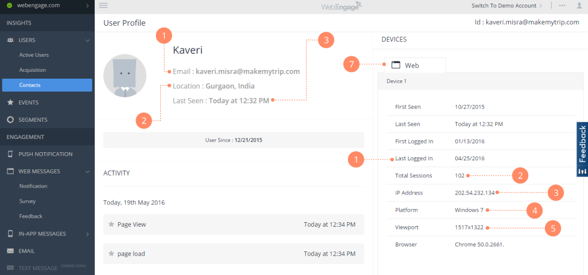Collapse the Users section chevron
This screenshot has height=275, width=588.
[x=87, y=40]
